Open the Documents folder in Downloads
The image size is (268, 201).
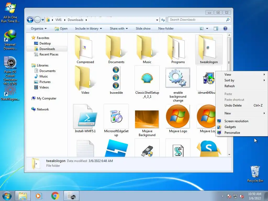tap(116, 47)
